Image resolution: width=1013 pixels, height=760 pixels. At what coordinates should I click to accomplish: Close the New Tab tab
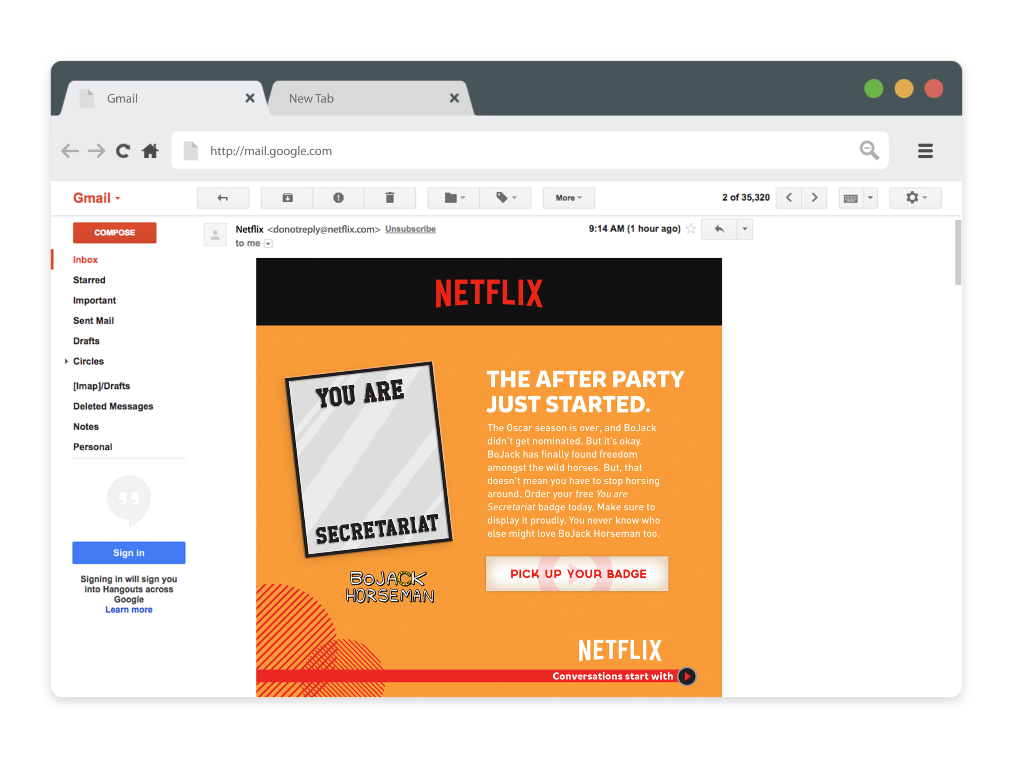click(454, 98)
